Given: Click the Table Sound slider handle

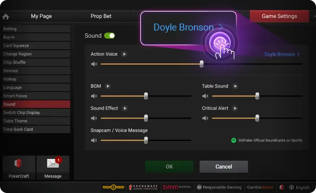Looking at the screenshot, I should 257,96.
